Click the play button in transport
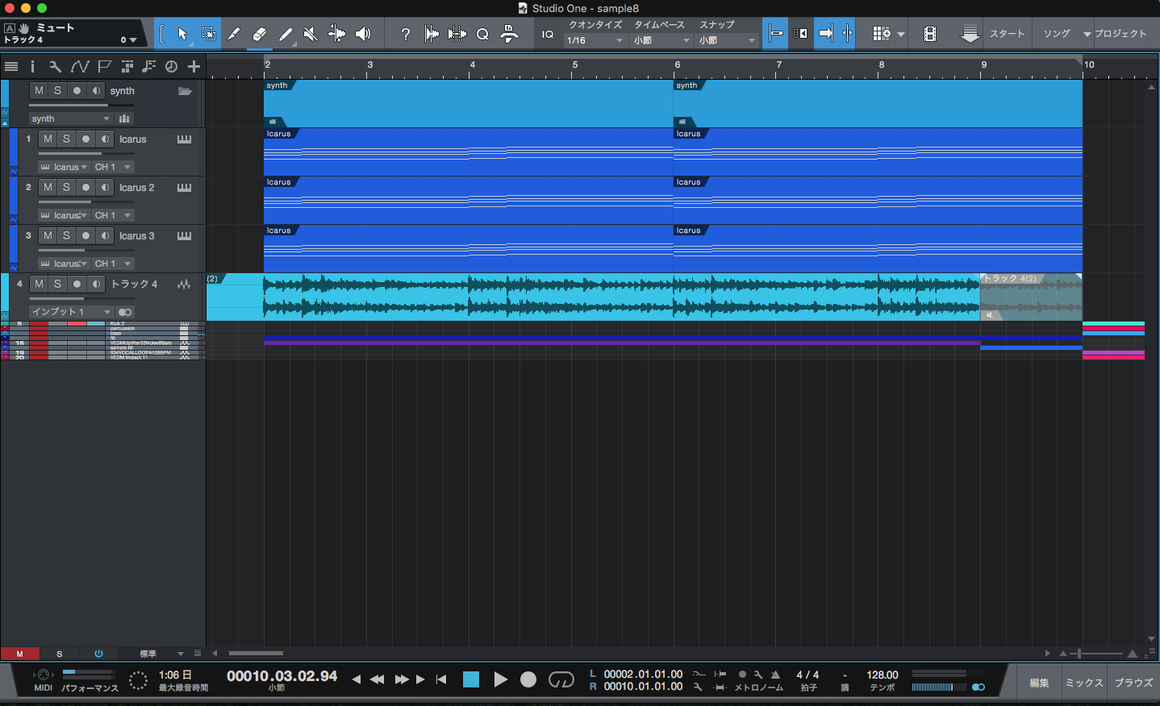Image resolution: width=1160 pixels, height=706 pixels. [x=500, y=679]
